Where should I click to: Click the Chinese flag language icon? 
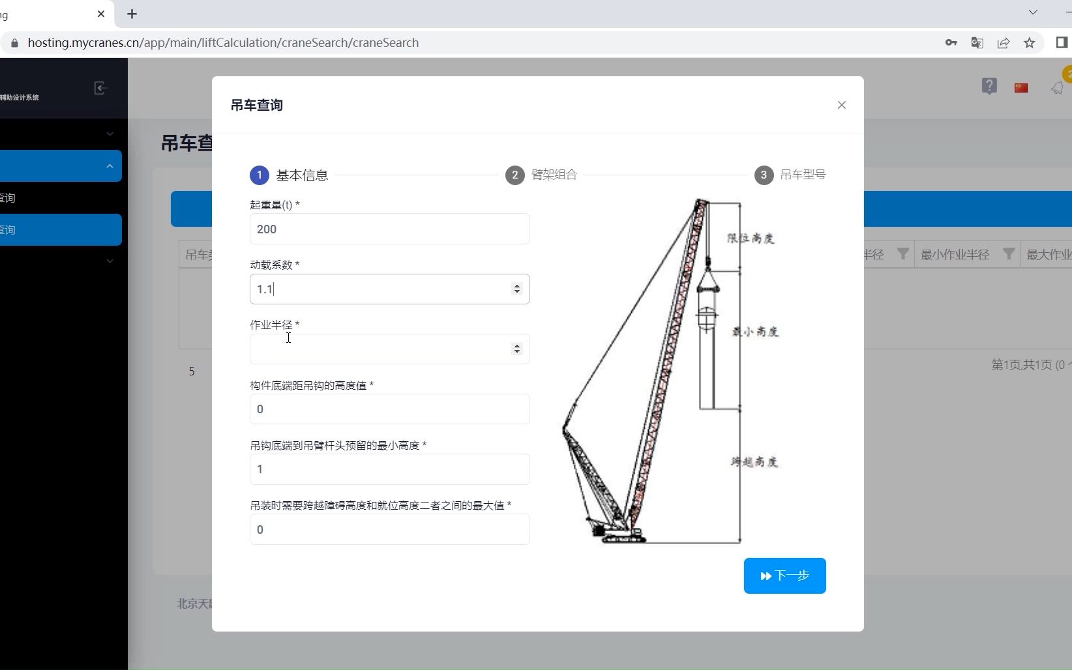tap(1021, 87)
